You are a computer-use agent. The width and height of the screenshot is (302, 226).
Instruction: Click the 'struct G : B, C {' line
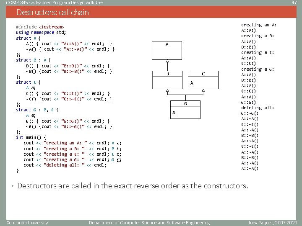tap(37, 110)
